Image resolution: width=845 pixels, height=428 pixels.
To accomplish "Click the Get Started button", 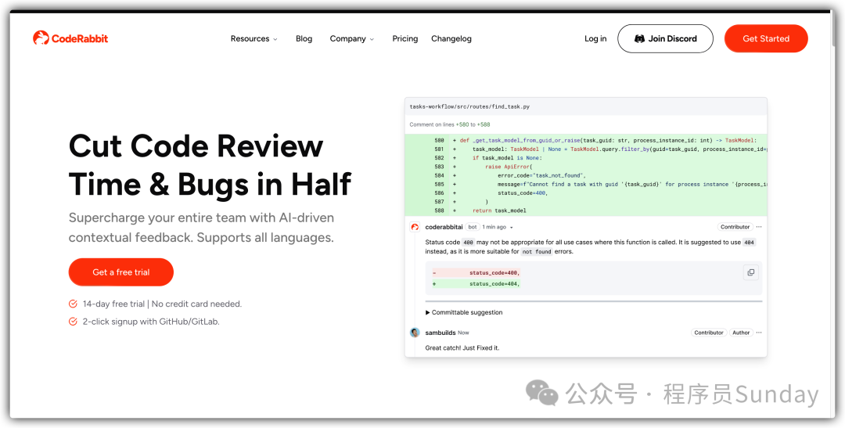I will click(x=766, y=39).
